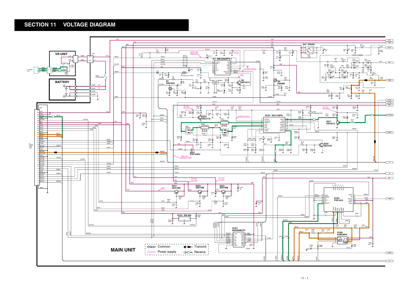Click the Q322 2SA1588 transistor symbol
The height and width of the screenshot is (287, 407).
(200, 192)
